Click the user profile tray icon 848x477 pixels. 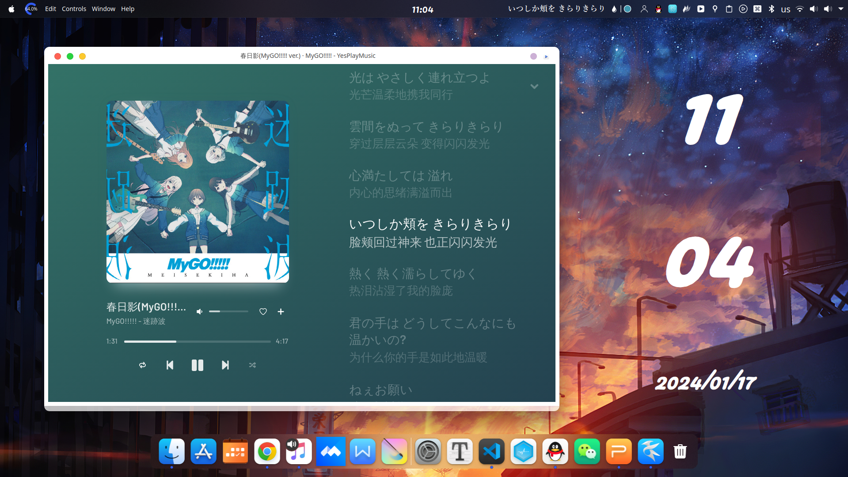(x=644, y=9)
